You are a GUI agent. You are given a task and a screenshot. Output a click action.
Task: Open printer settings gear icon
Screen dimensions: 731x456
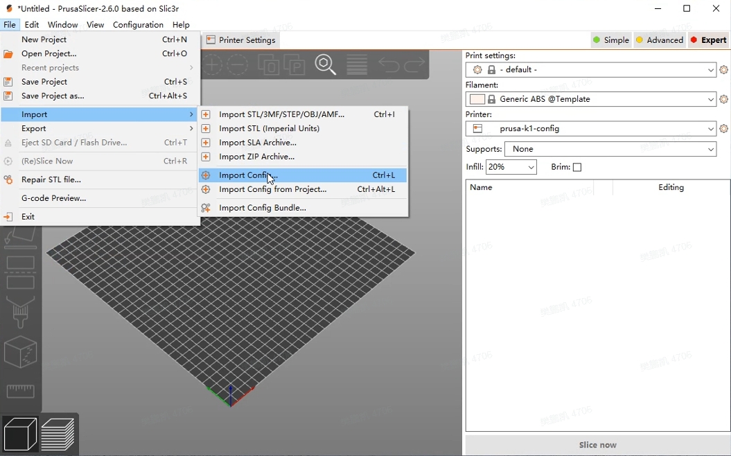(723, 129)
